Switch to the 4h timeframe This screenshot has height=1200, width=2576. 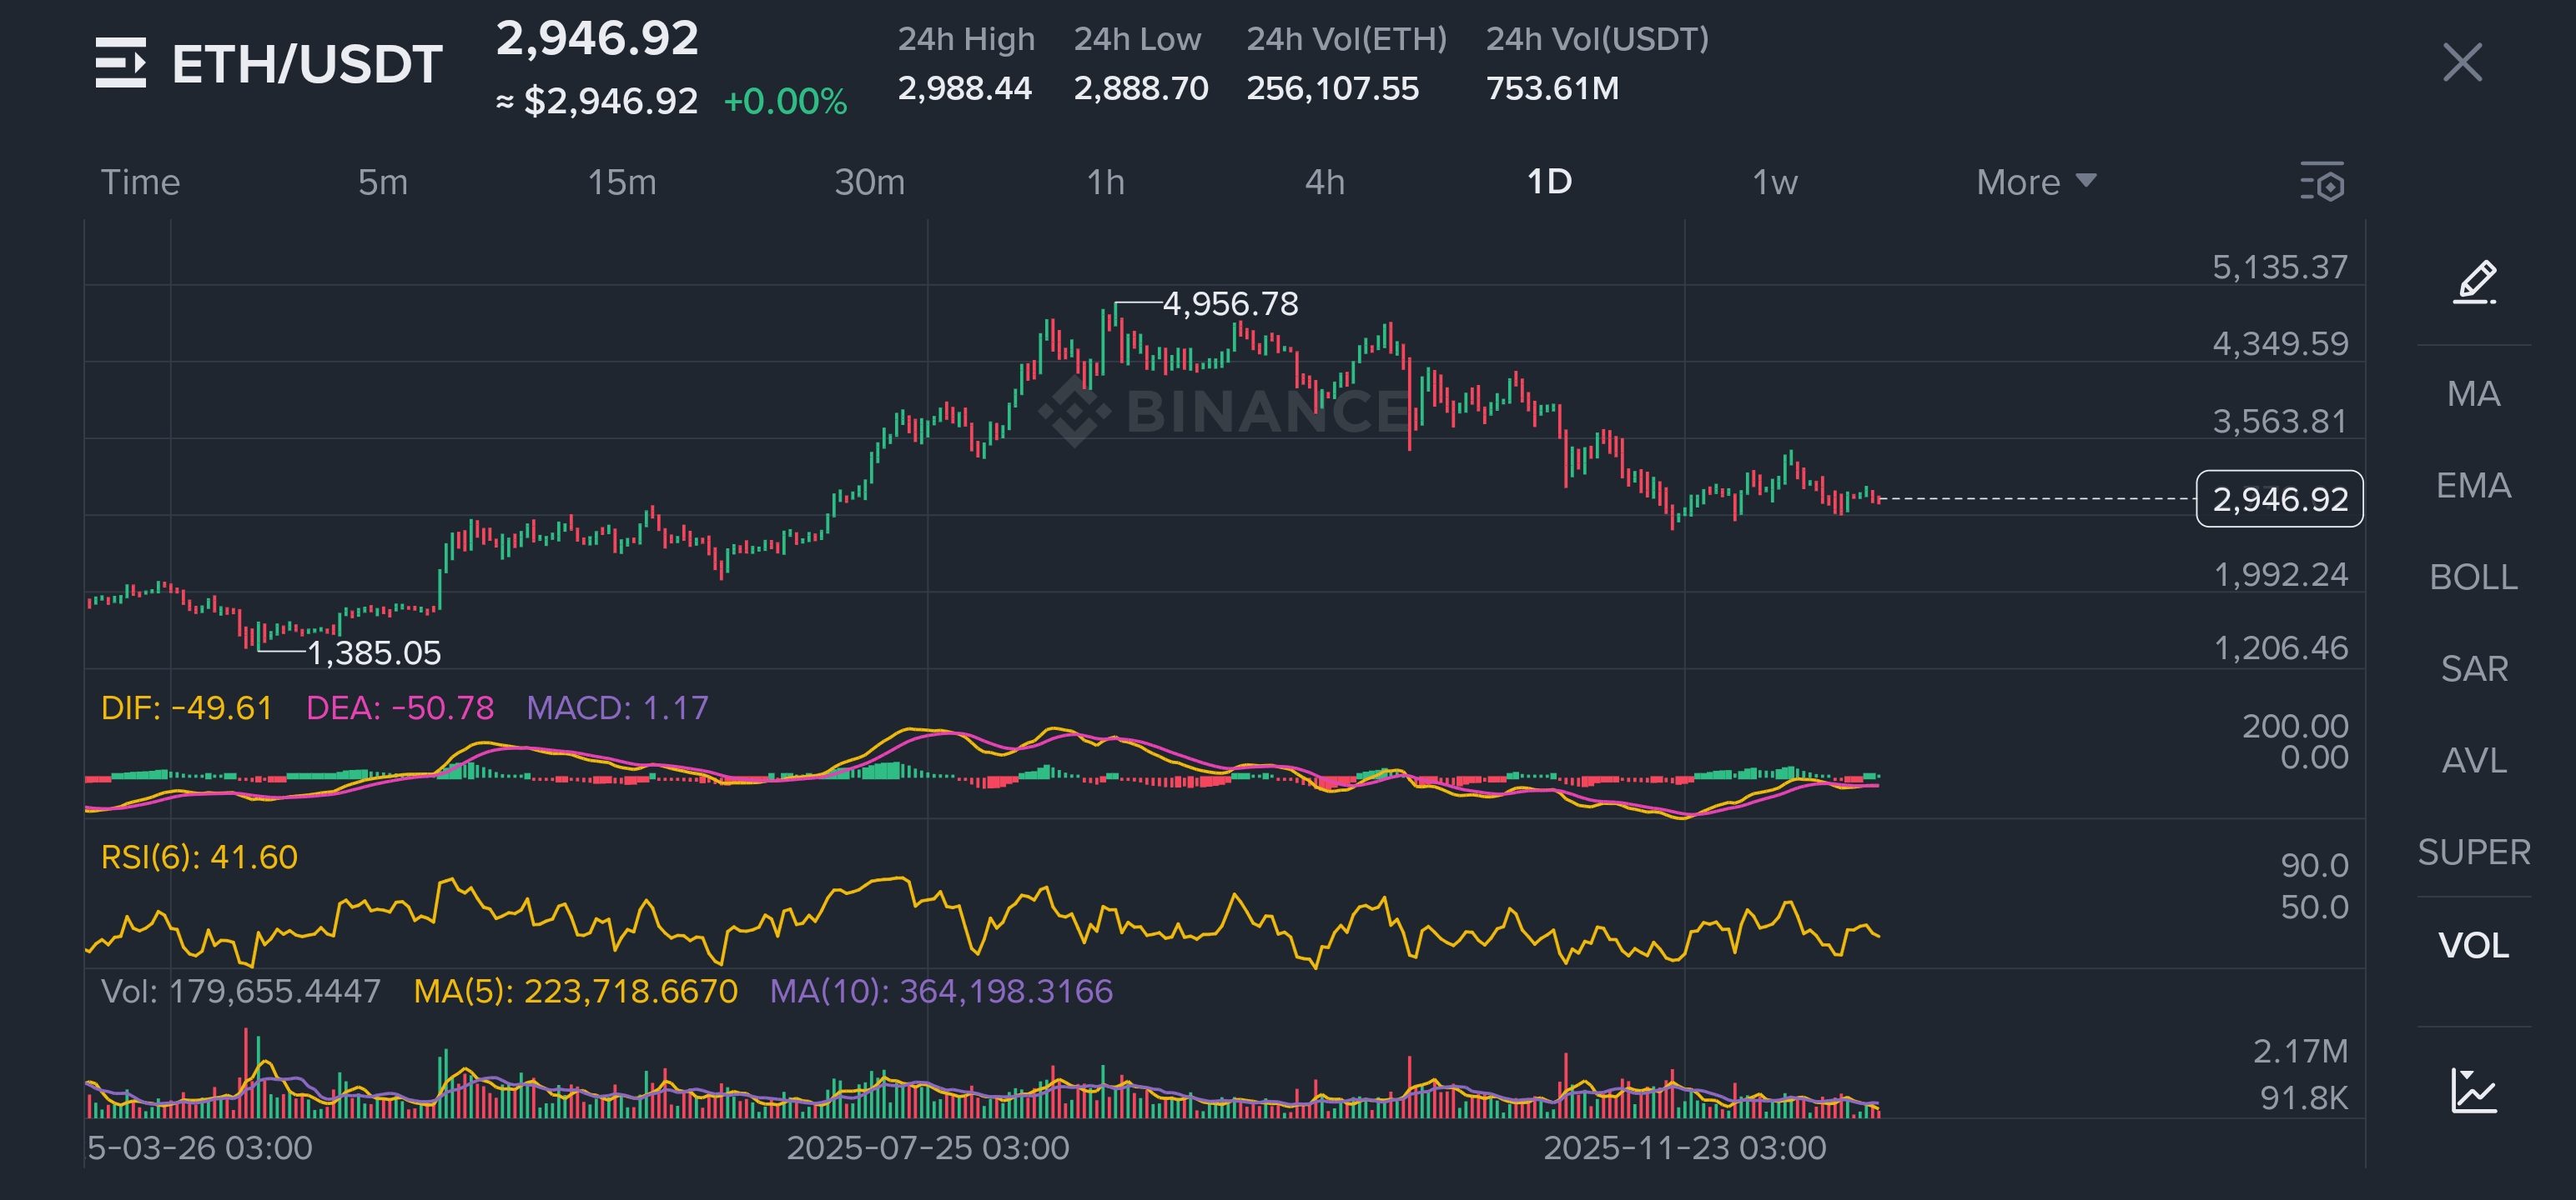click(1324, 182)
